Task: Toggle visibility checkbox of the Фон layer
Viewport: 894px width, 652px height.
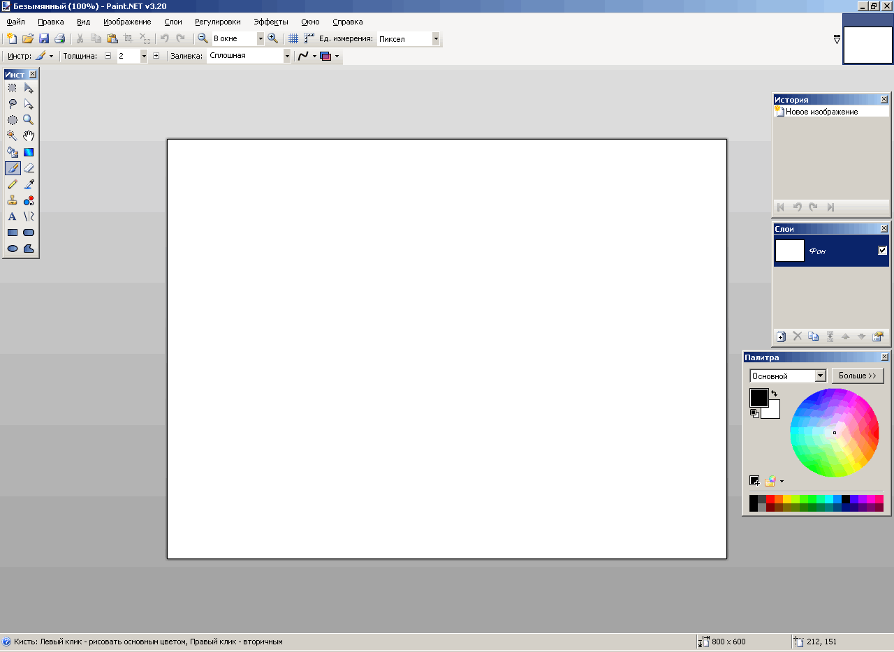Action: click(x=882, y=251)
